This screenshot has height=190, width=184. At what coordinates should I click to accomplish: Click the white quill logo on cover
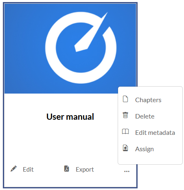[x=81, y=48]
